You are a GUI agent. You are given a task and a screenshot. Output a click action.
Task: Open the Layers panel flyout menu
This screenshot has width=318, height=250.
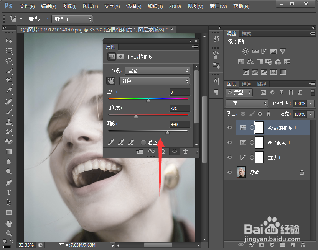point(312,84)
